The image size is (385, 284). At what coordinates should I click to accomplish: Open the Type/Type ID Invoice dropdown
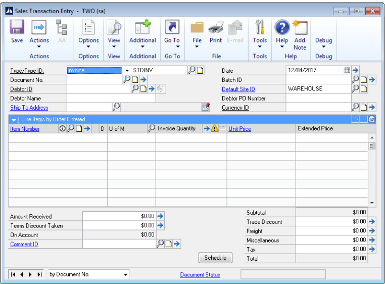[x=127, y=71]
